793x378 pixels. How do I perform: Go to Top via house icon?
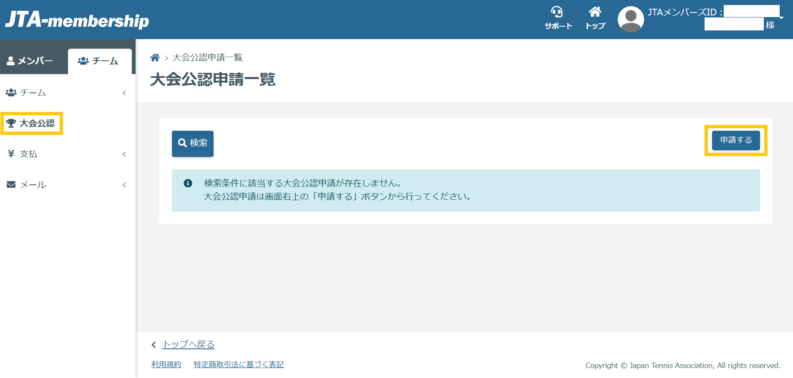[595, 12]
